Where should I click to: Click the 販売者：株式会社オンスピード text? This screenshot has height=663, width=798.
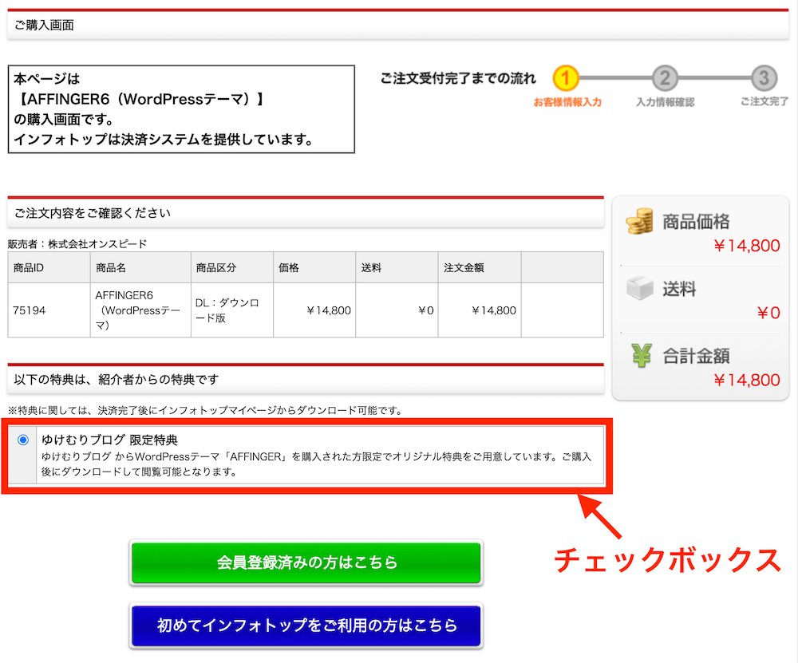(77, 243)
